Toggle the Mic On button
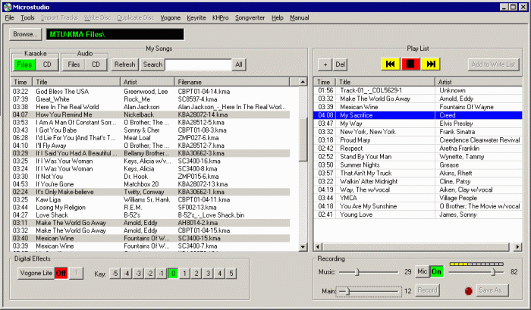Viewport: 531px width, 310px height. pos(436,271)
